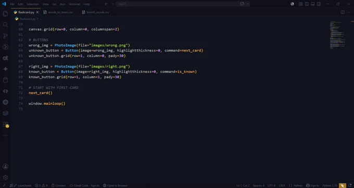Open errors and warnings count in status bar
The height and width of the screenshot is (188, 354).
point(41,185)
